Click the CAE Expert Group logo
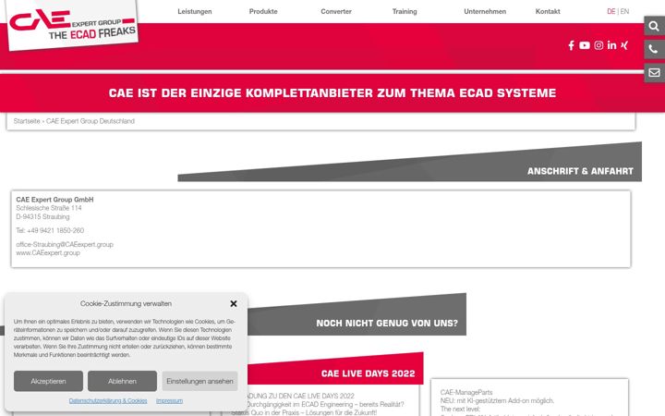665x416 pixels. (x=72, y=25)
